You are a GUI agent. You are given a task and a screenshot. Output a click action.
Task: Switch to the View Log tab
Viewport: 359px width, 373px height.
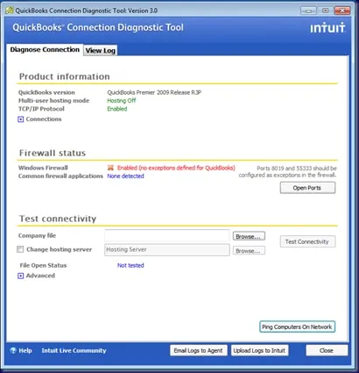(x=101, y=50)
